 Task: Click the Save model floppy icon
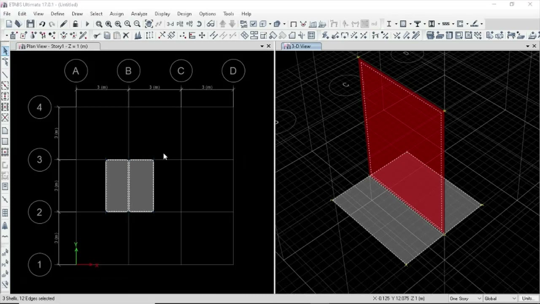coord(30,24)
